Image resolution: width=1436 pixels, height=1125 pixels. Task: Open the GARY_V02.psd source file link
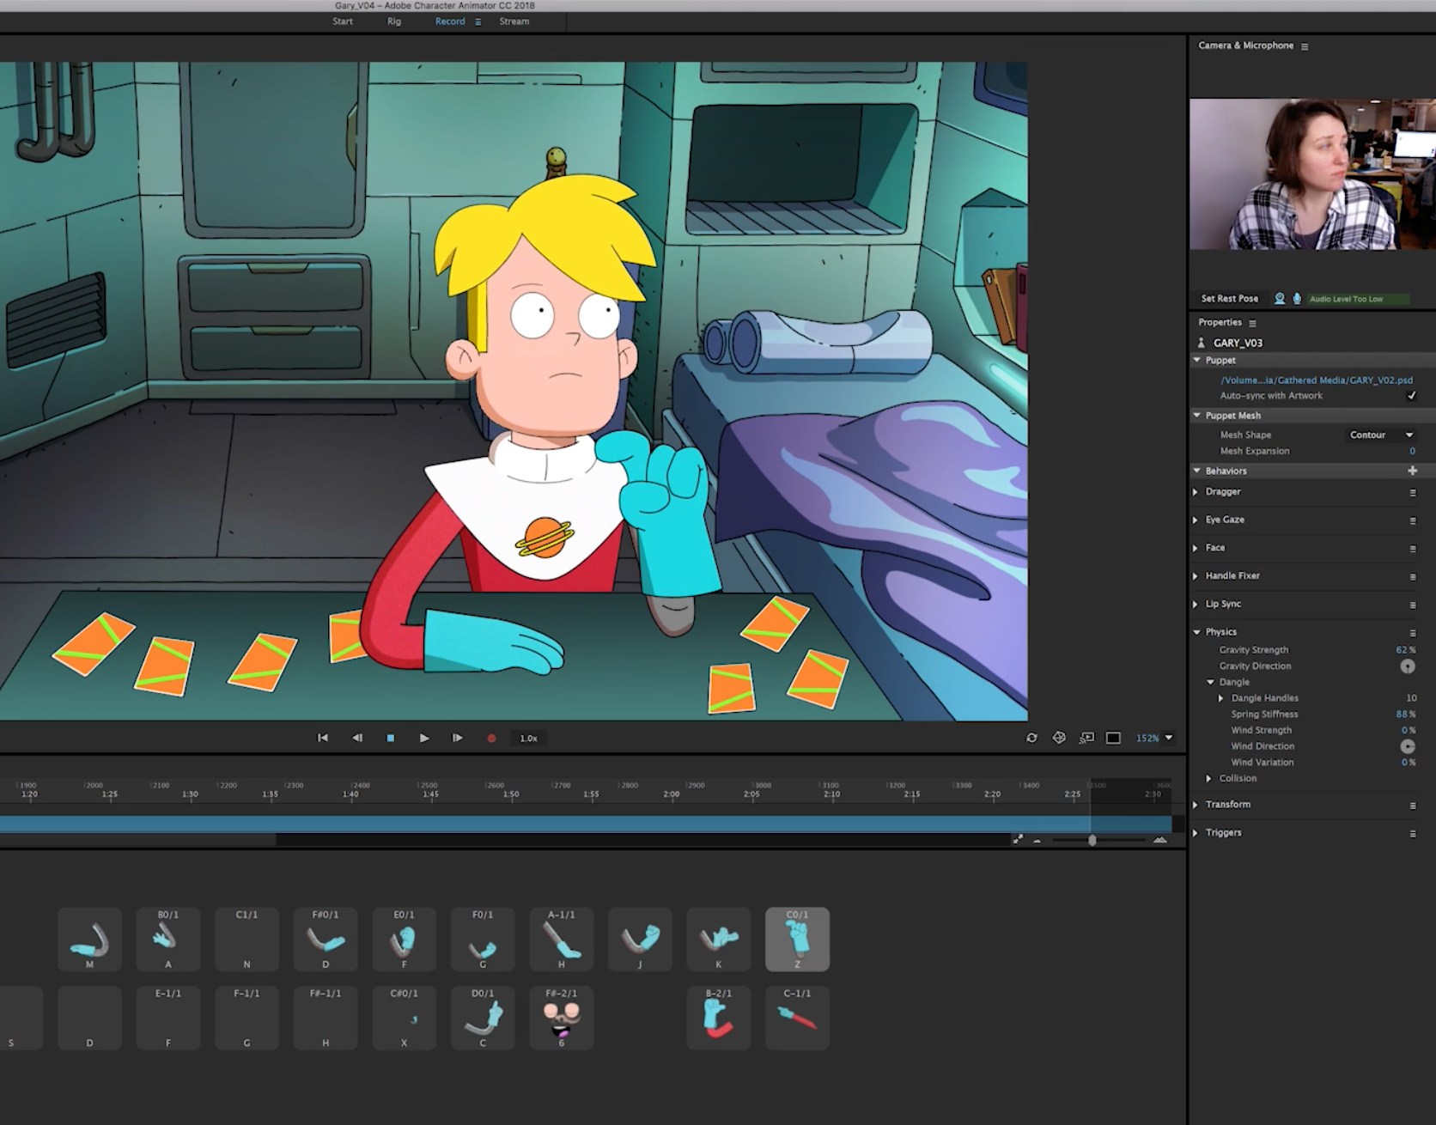[x=1316, y=380]
